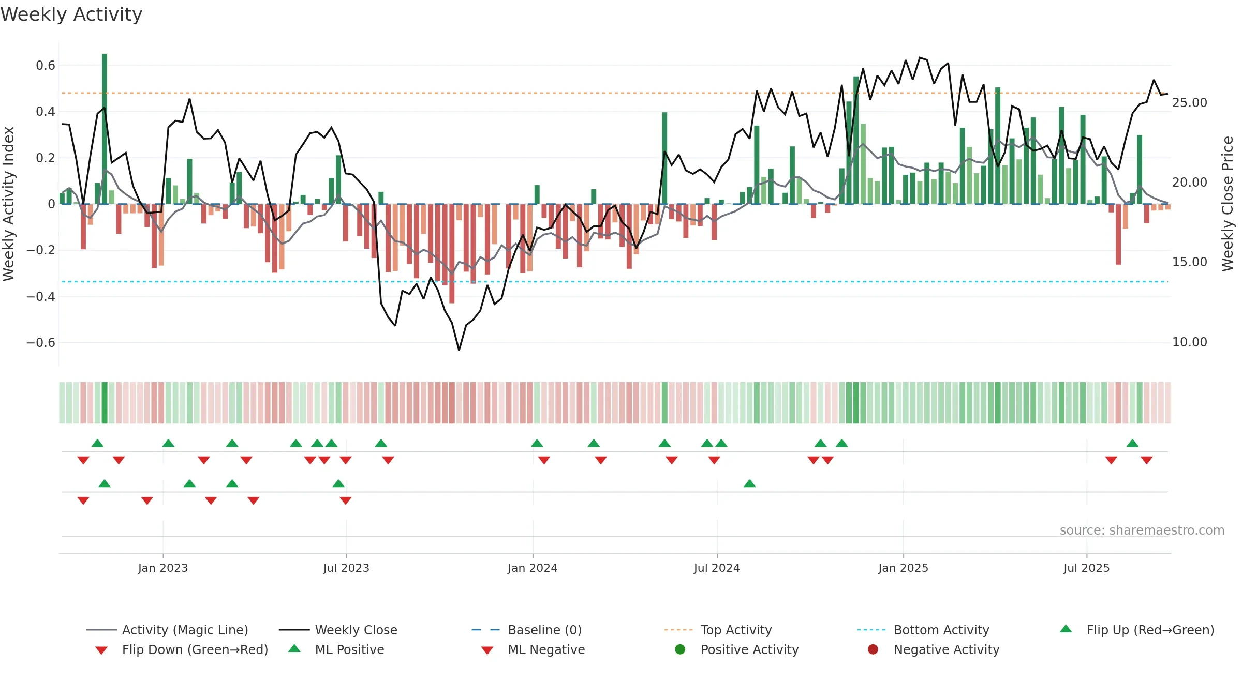Click the 15.00 price axis label
This screenshot has width=1242, height=698.
(x=1190, y=262)
